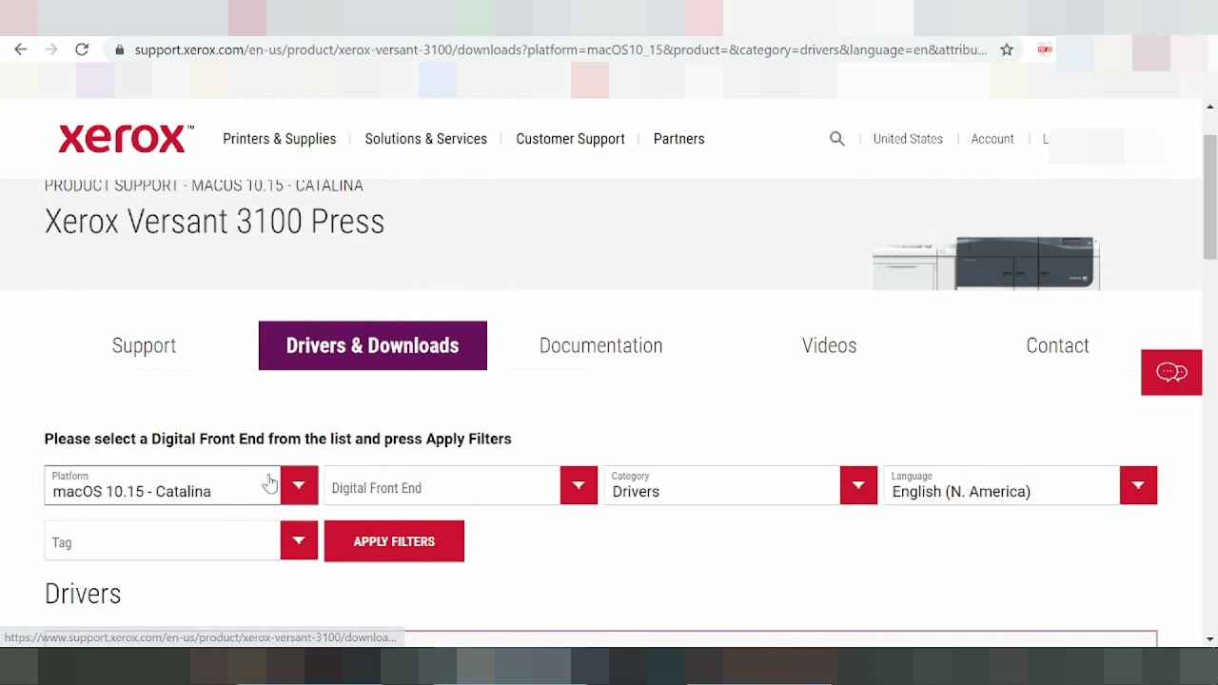Click the red extension icon in toolbar

point(1045,49)
